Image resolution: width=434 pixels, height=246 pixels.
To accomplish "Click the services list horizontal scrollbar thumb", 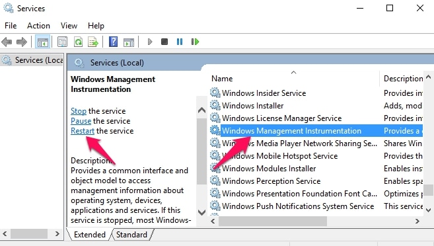I will 273,221.
